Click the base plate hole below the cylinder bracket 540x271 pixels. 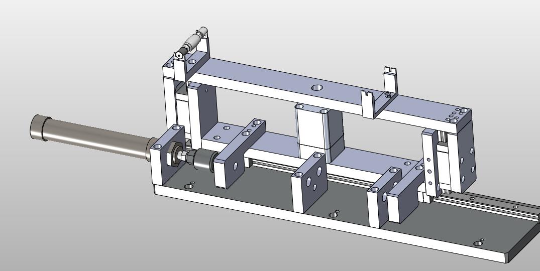click(189, 186)
